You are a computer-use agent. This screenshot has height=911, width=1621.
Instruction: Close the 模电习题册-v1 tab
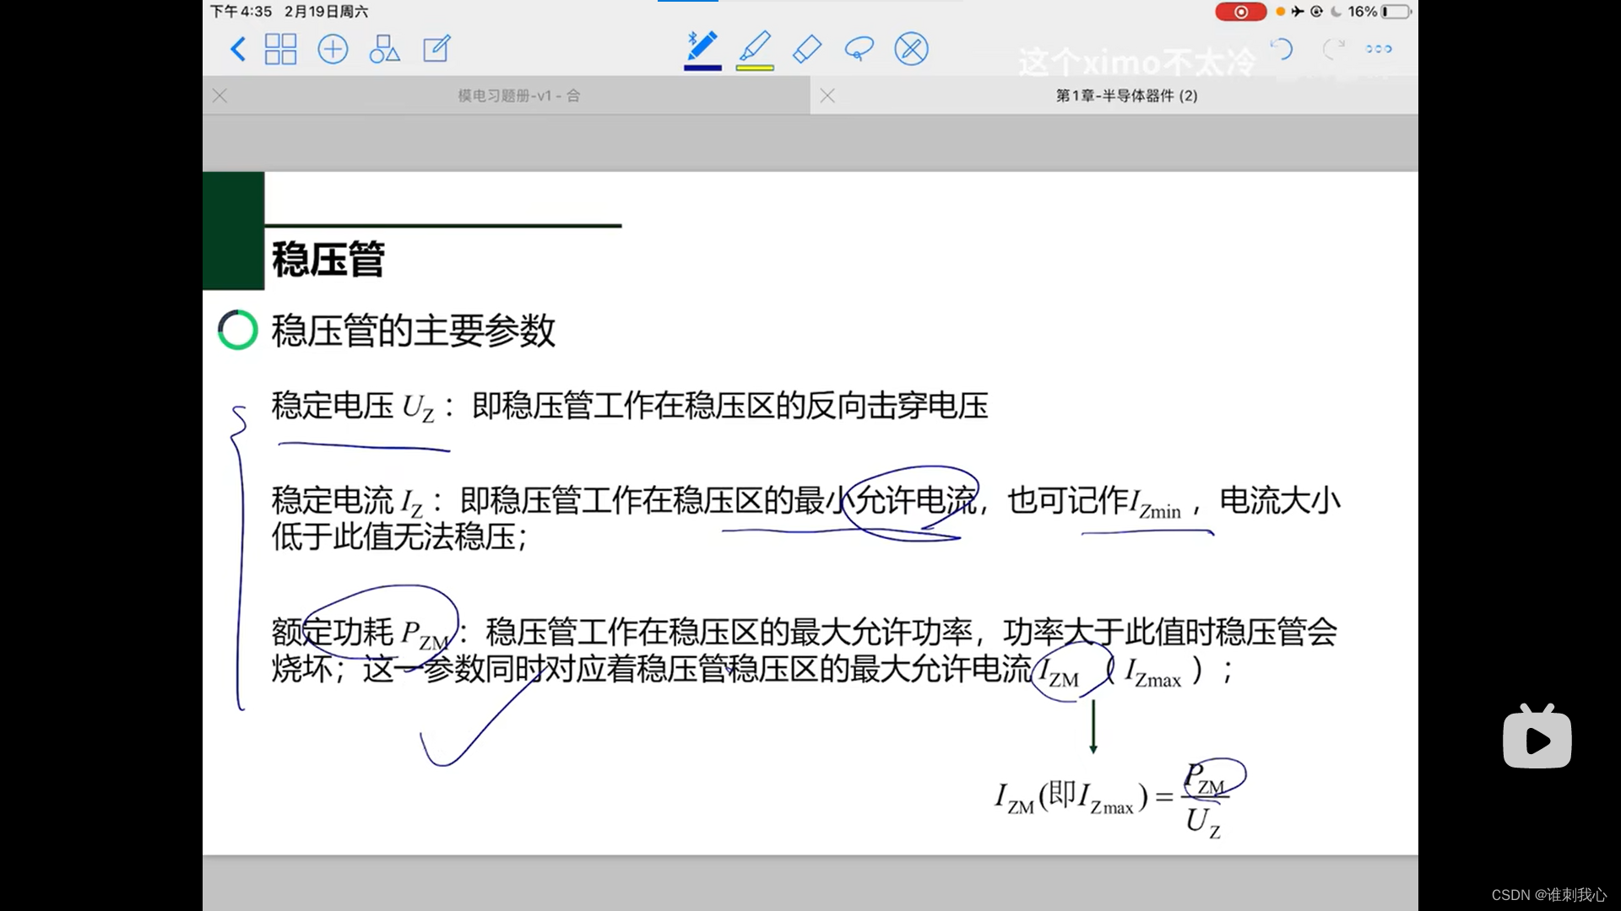coord(220,96)
